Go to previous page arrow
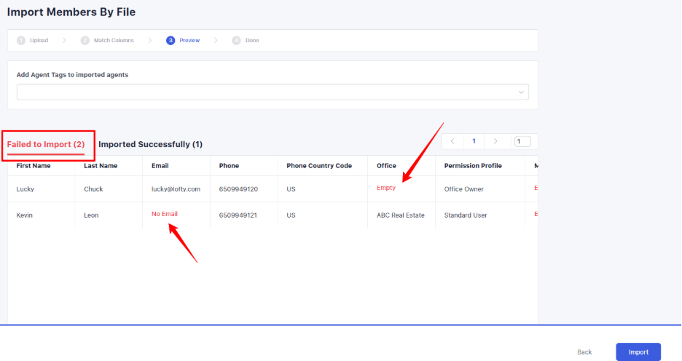The image size is (682, 361). pos(452,141)
